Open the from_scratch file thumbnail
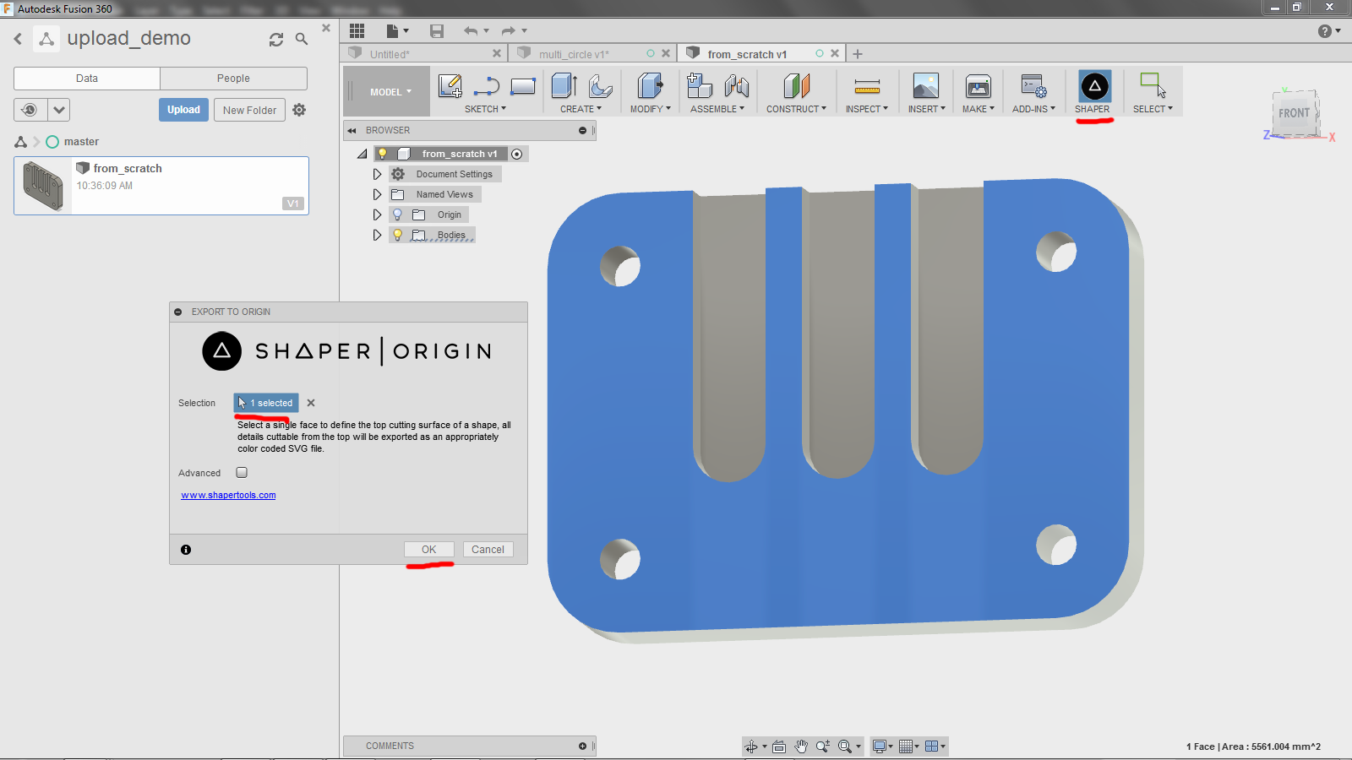The width and height of the screenshot is (1352, 760). 43,186
